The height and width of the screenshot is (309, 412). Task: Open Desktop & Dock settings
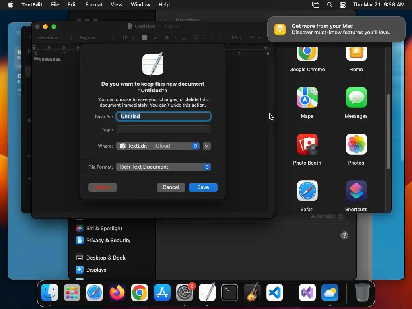101,258
